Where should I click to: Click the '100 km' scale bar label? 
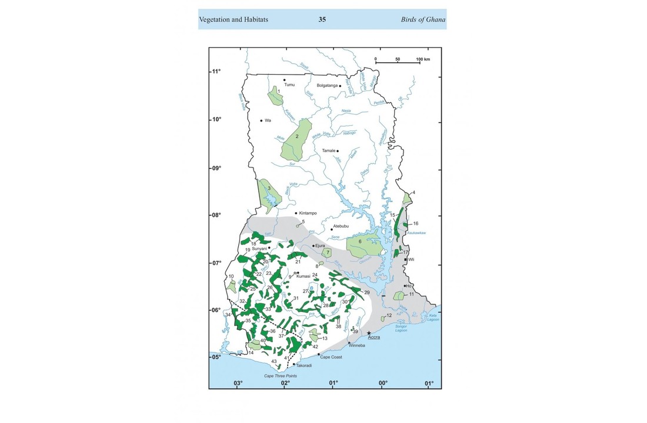click(x=423, y=59)
